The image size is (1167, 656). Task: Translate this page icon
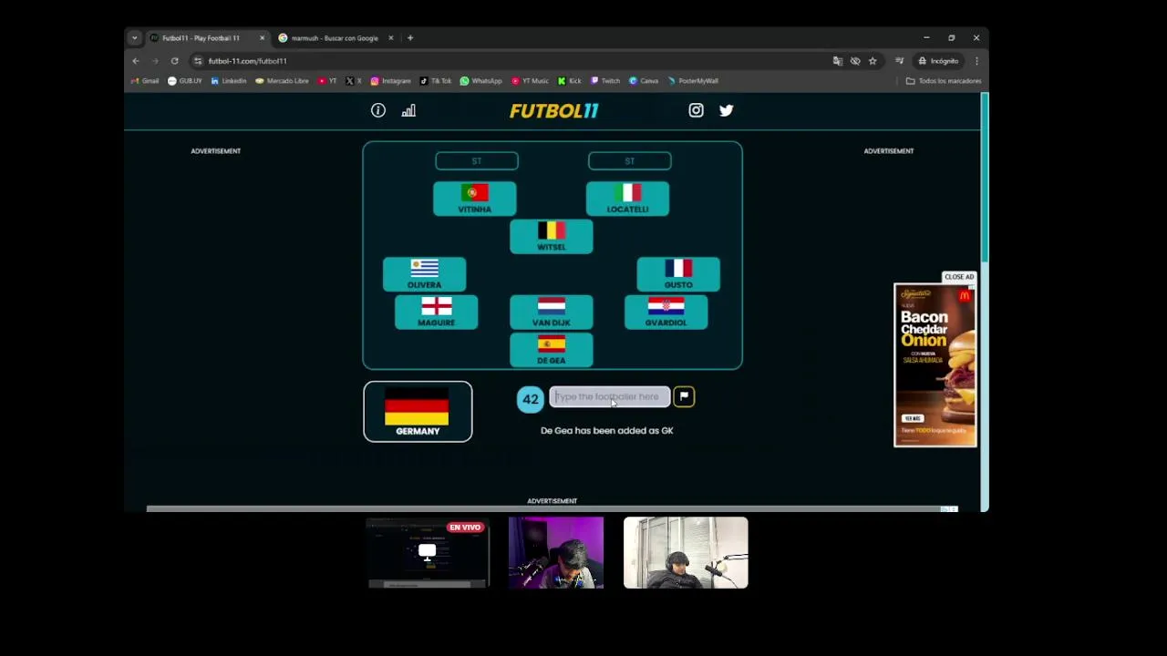838,61
